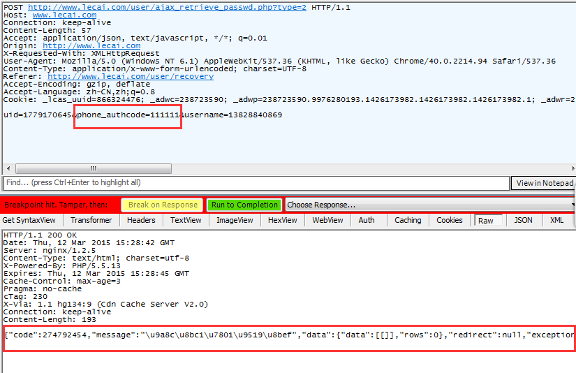Click the phone_authcode=111111 parameter text
Viewport: 576px width, 373px height.
(x=128, y=115)
